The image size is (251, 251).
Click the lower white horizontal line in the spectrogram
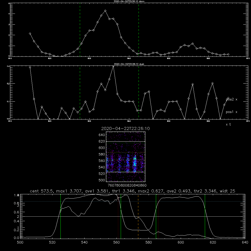[126, 172]
